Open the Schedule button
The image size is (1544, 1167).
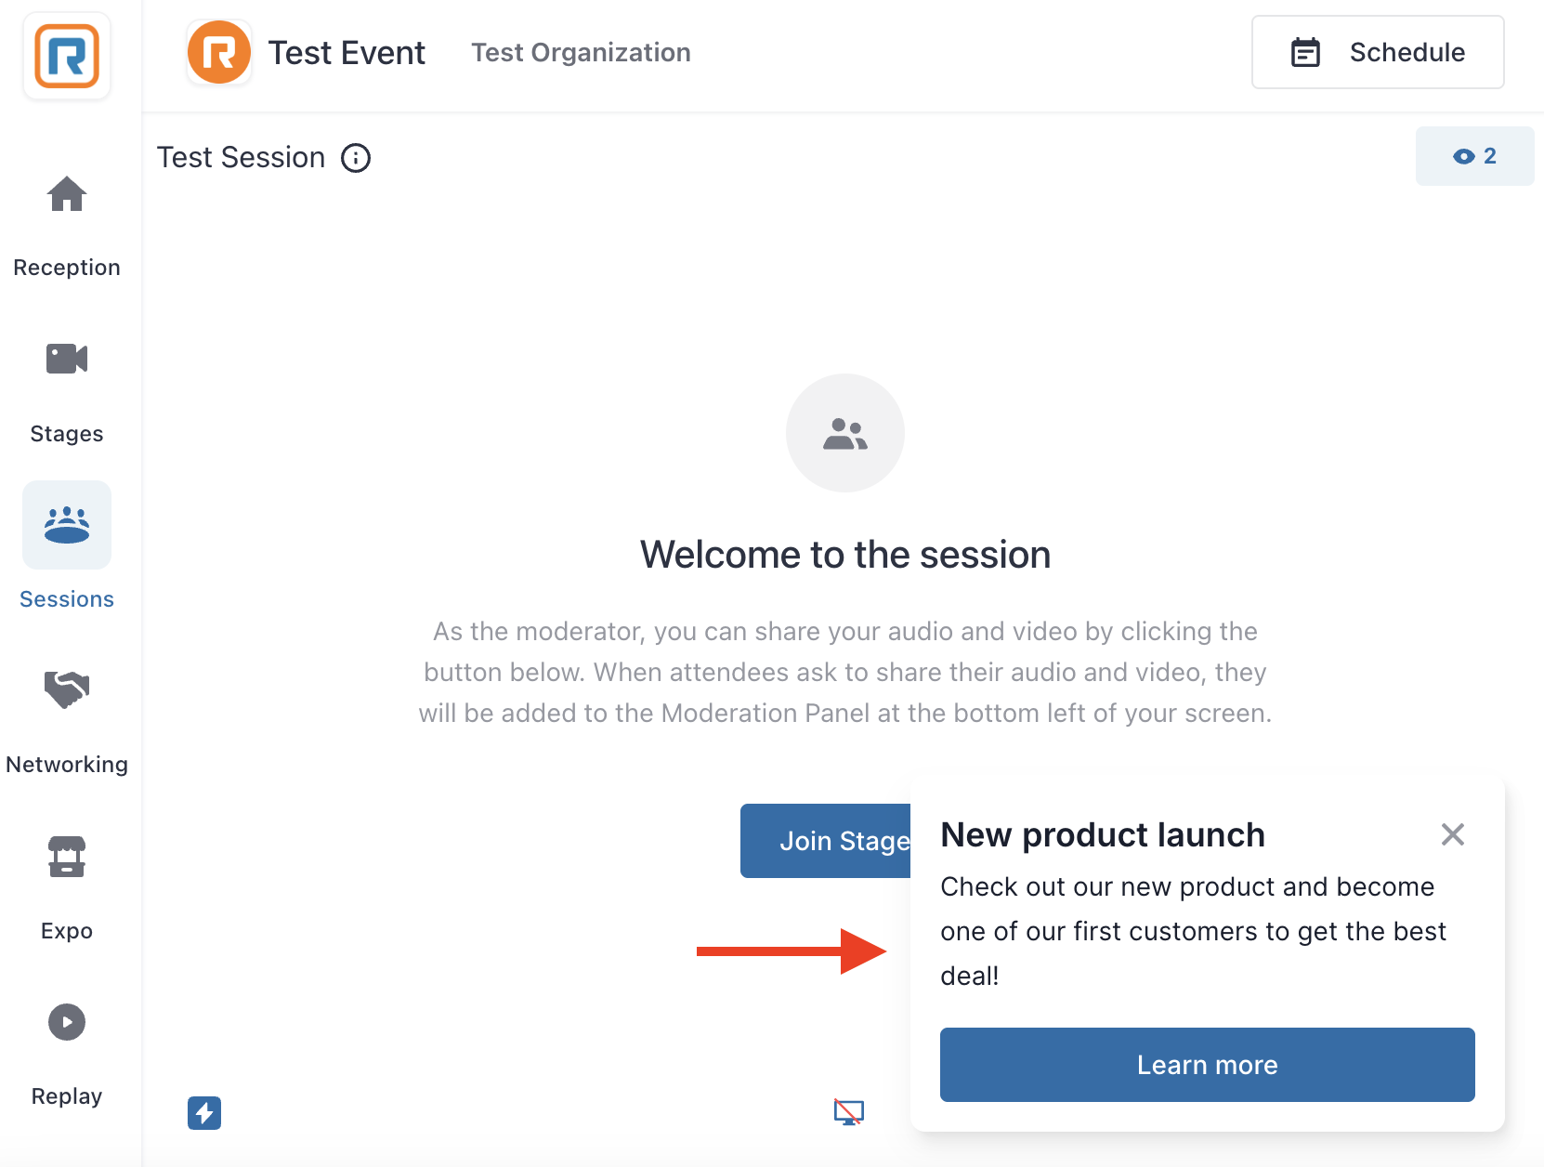1378,52
